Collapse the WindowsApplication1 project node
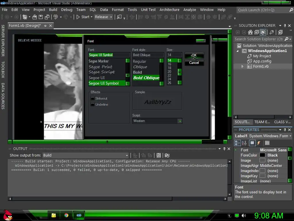The height and width of the screenshot is (221, 294). [x=237, y=51]
